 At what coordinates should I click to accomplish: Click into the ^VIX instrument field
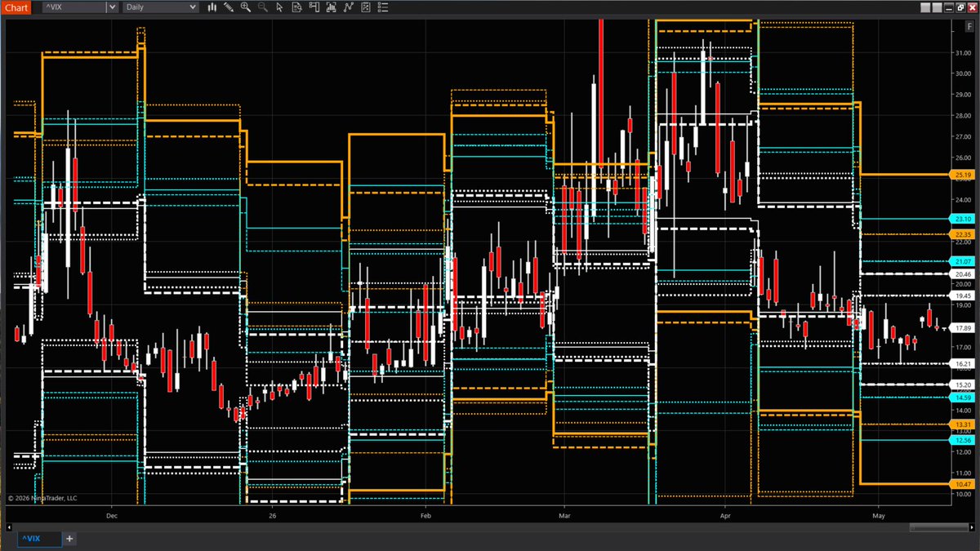(x=74, y=7)
